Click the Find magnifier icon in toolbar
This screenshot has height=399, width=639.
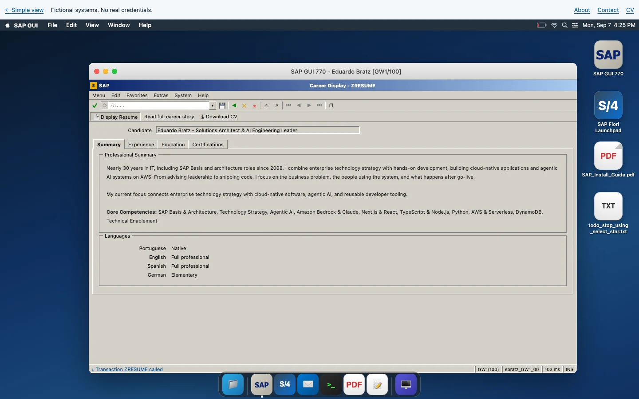(x=276, y=106)
